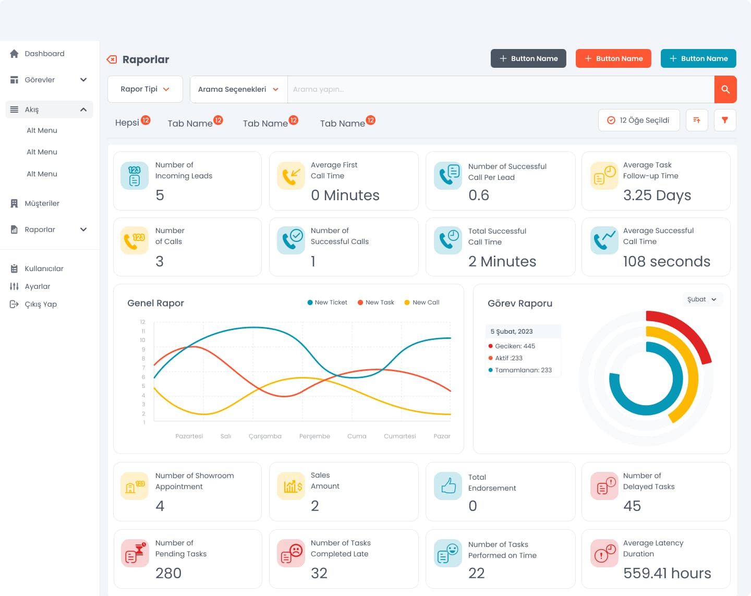Click the Dashboard home icon

[x=14, y=54]
